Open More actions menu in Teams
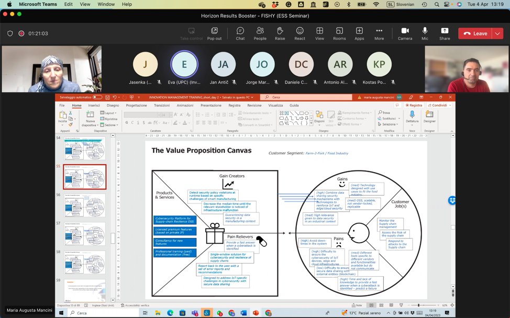510x318 pixels. pos(379,33)
